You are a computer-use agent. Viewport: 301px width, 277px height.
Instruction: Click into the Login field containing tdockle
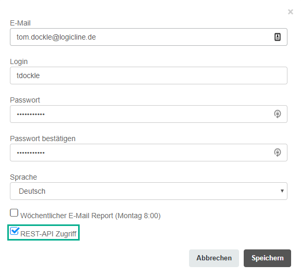pos(148,75)
